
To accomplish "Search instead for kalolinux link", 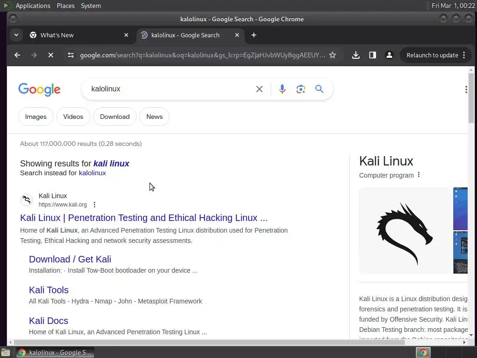I will point(93,173).
